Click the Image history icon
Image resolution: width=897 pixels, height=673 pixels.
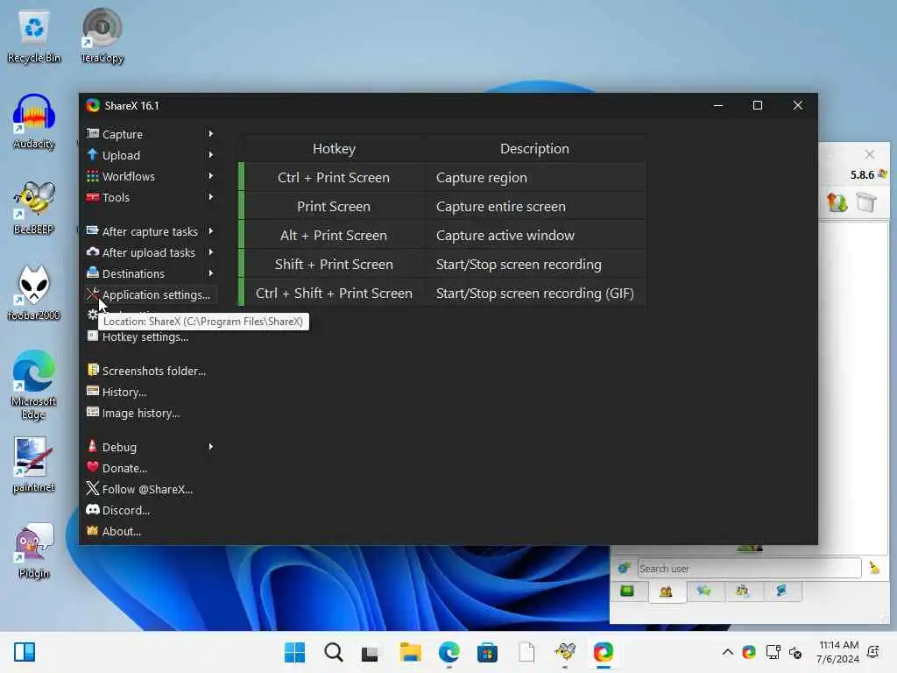pos(92,412)
